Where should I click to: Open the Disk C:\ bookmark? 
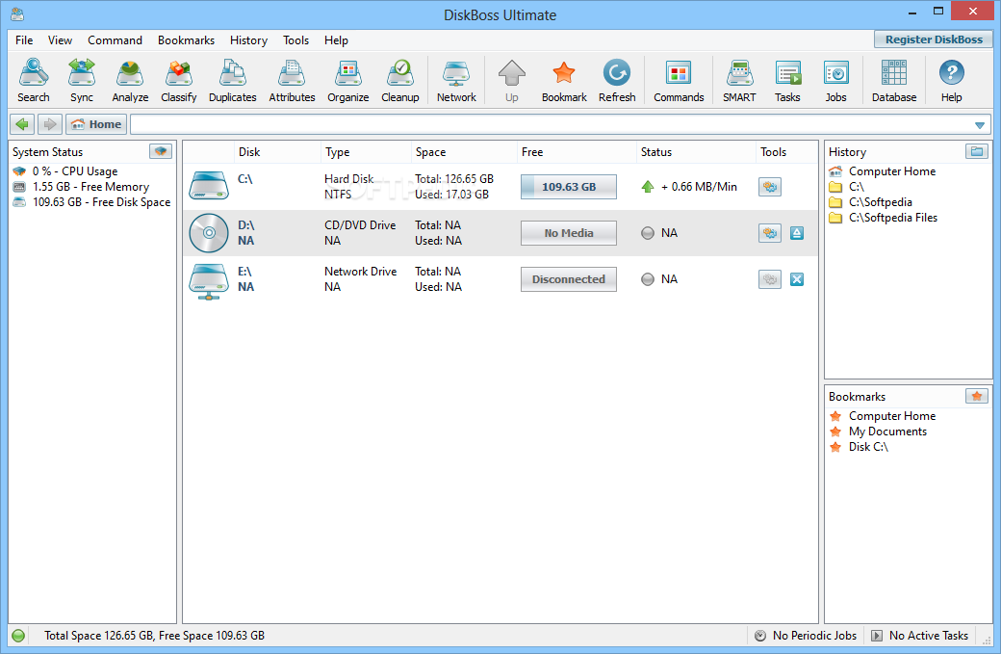point(868,447)
